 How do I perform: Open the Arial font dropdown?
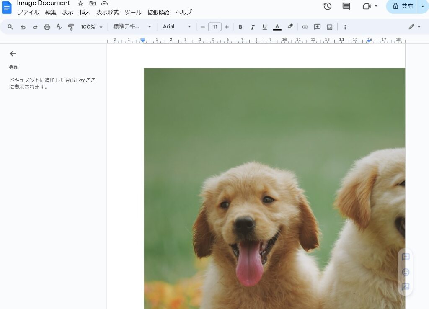point(176,27)
